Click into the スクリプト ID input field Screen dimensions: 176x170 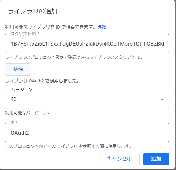coord(87,44)
